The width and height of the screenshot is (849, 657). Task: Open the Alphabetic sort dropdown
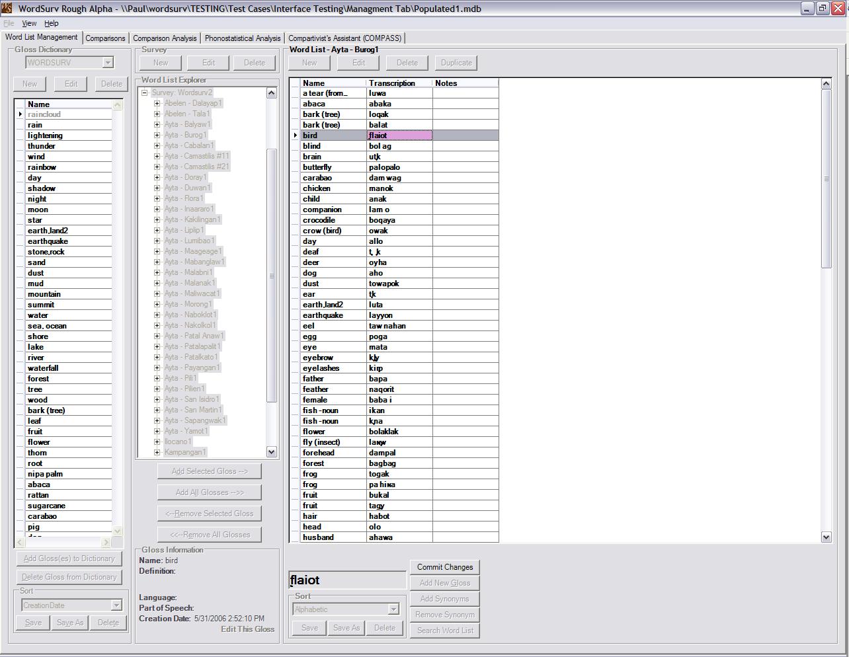click(393, 609)
